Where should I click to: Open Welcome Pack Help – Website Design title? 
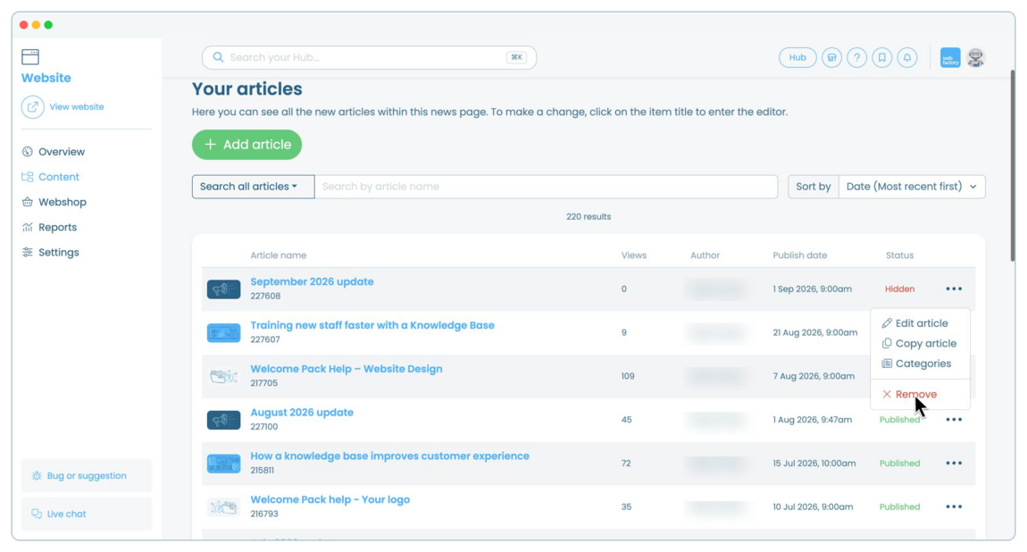(x=346, y=369)
